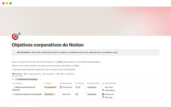Click the P1 priority tag
This screenshot has width=171, height=107.
coord(78,87)
